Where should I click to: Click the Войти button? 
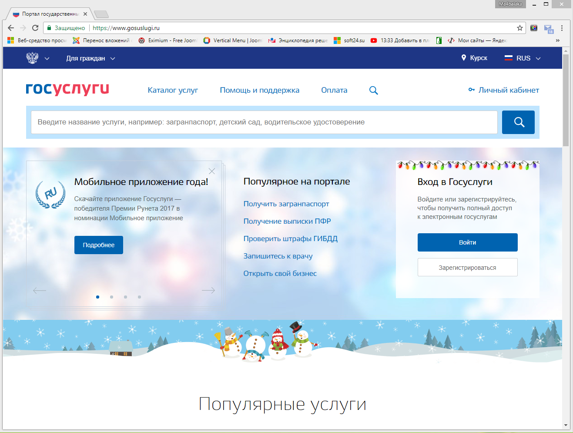pos(467,242)
